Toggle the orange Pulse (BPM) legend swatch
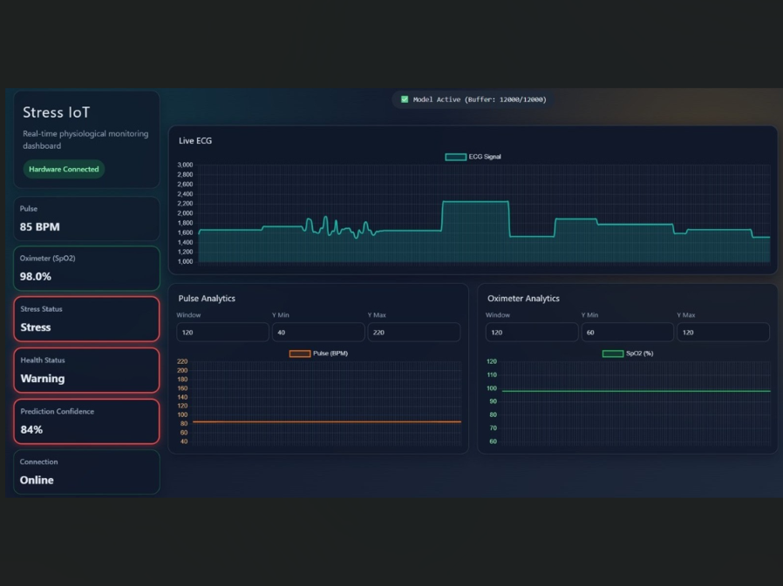Screen dimensions: 783x586 300,354
